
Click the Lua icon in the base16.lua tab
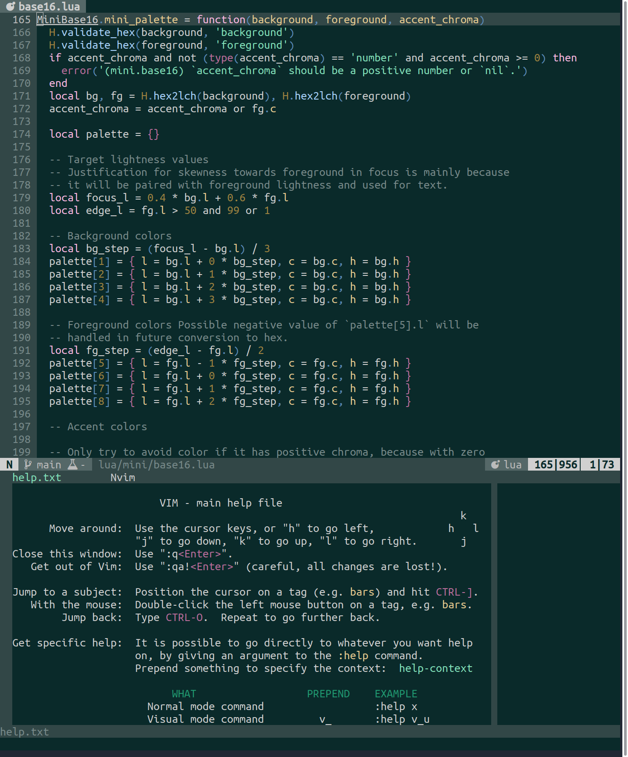point(10,7)
